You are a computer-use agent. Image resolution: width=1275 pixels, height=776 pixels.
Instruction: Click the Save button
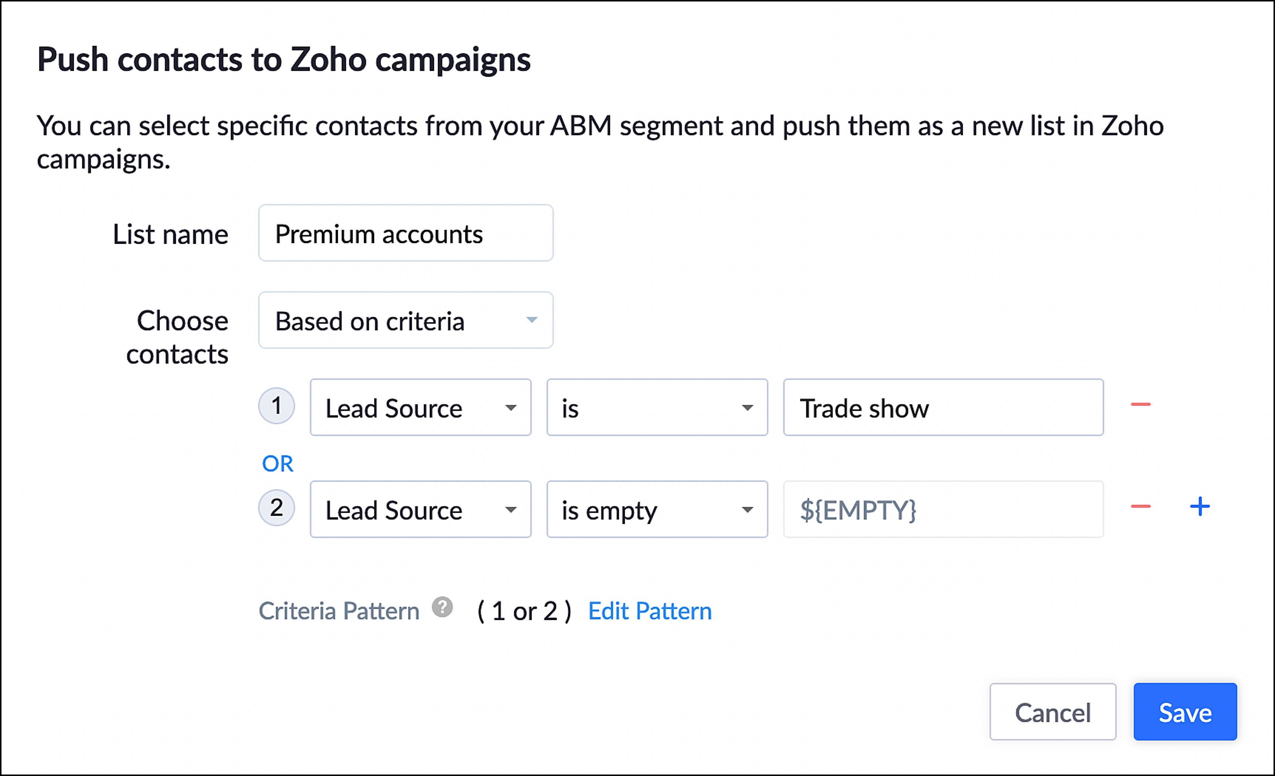tap(1185, 712)
